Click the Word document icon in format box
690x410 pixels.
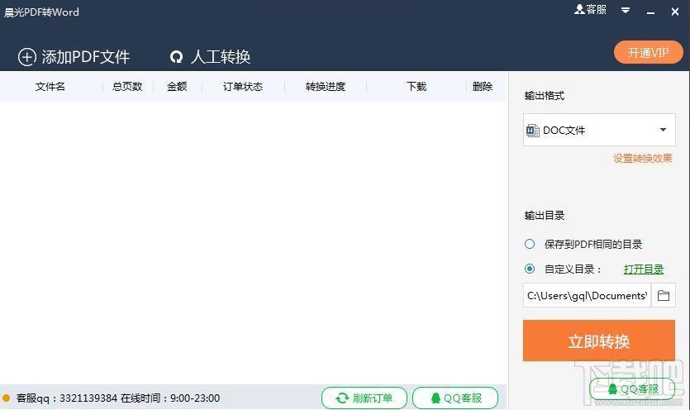[532, 131]
